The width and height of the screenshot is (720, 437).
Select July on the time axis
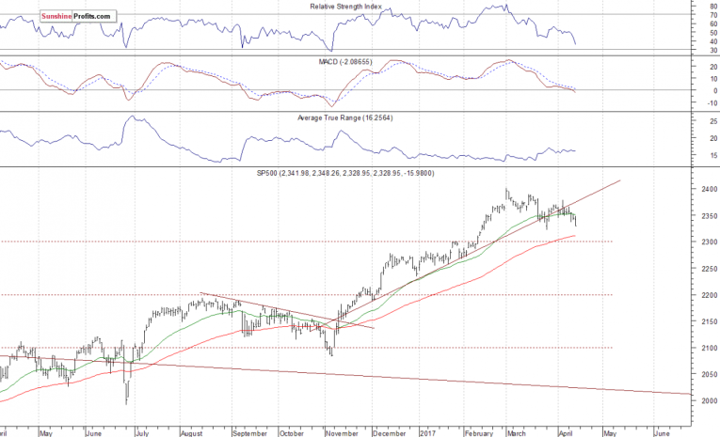coord(144,434)
